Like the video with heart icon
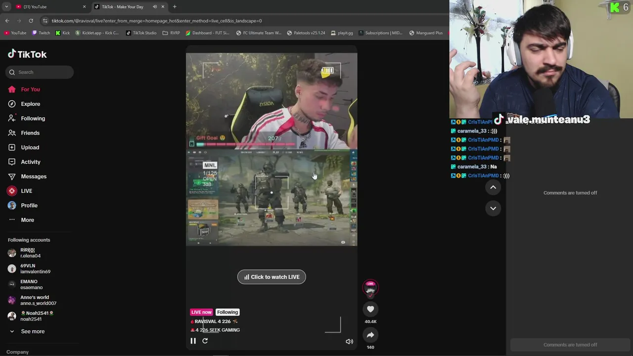 point(370,309)
